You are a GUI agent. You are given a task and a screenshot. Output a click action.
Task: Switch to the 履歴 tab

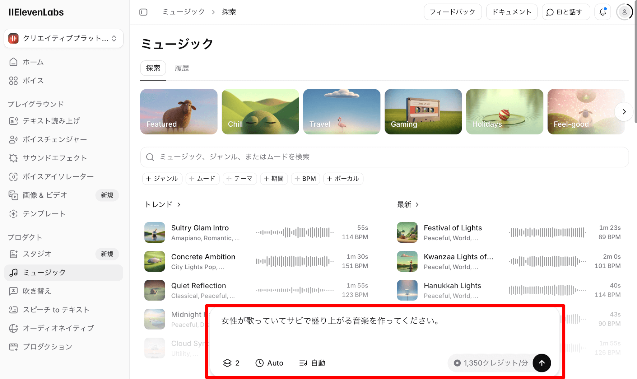tap(182, 68)
